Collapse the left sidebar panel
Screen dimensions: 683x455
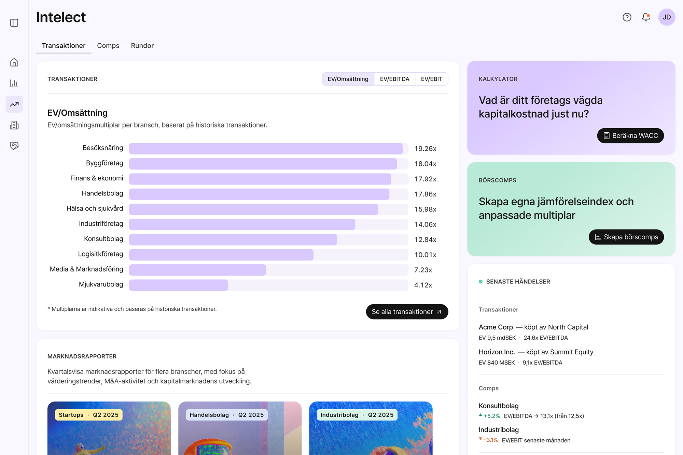click(x=14, y=22)
